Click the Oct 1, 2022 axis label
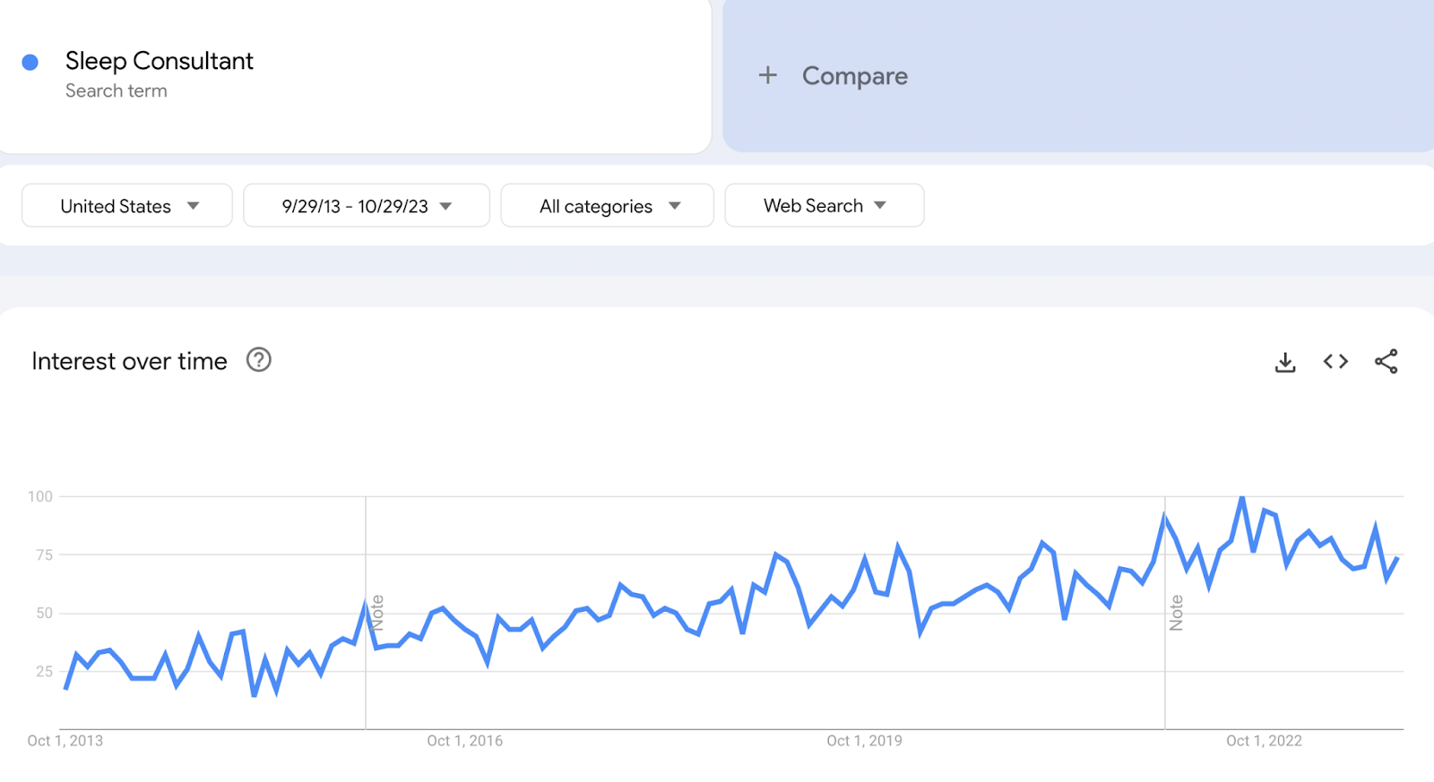 pos(1264,741)
